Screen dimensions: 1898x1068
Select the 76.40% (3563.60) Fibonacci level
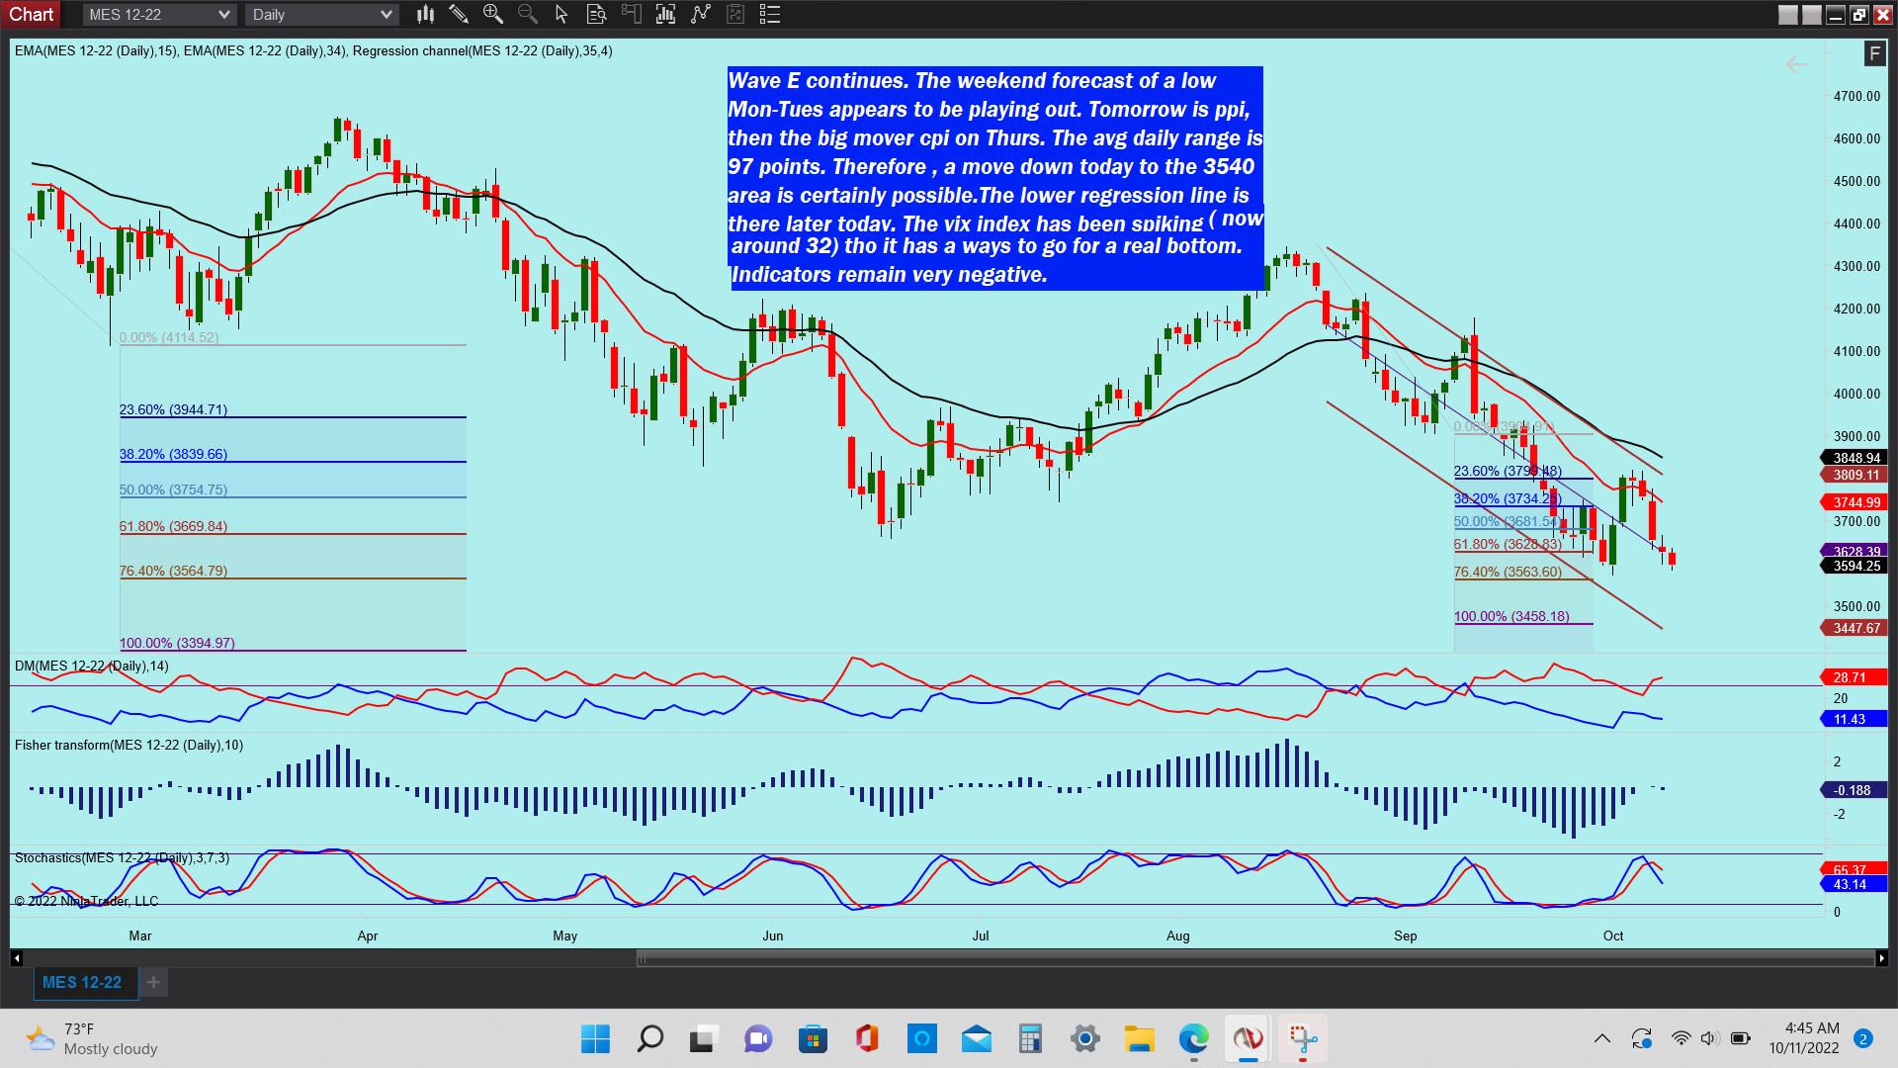click(1508, 572)
